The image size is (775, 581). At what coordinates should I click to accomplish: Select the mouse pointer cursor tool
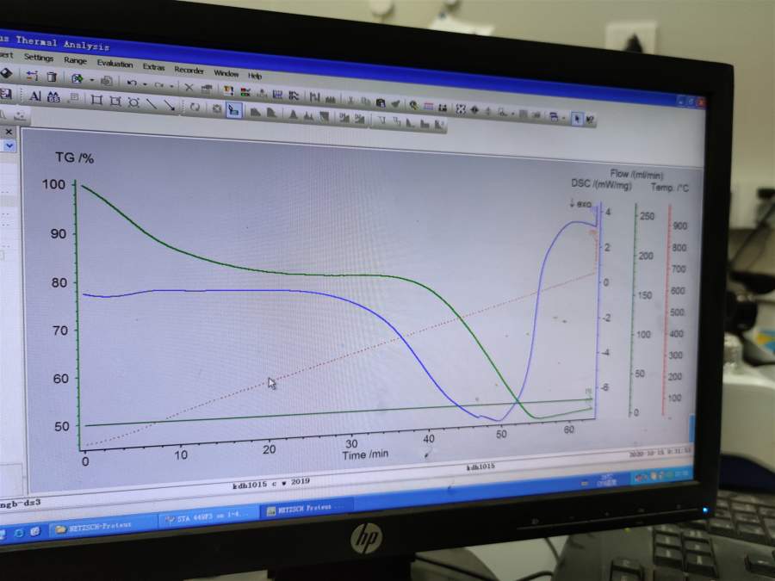[577, 119]
